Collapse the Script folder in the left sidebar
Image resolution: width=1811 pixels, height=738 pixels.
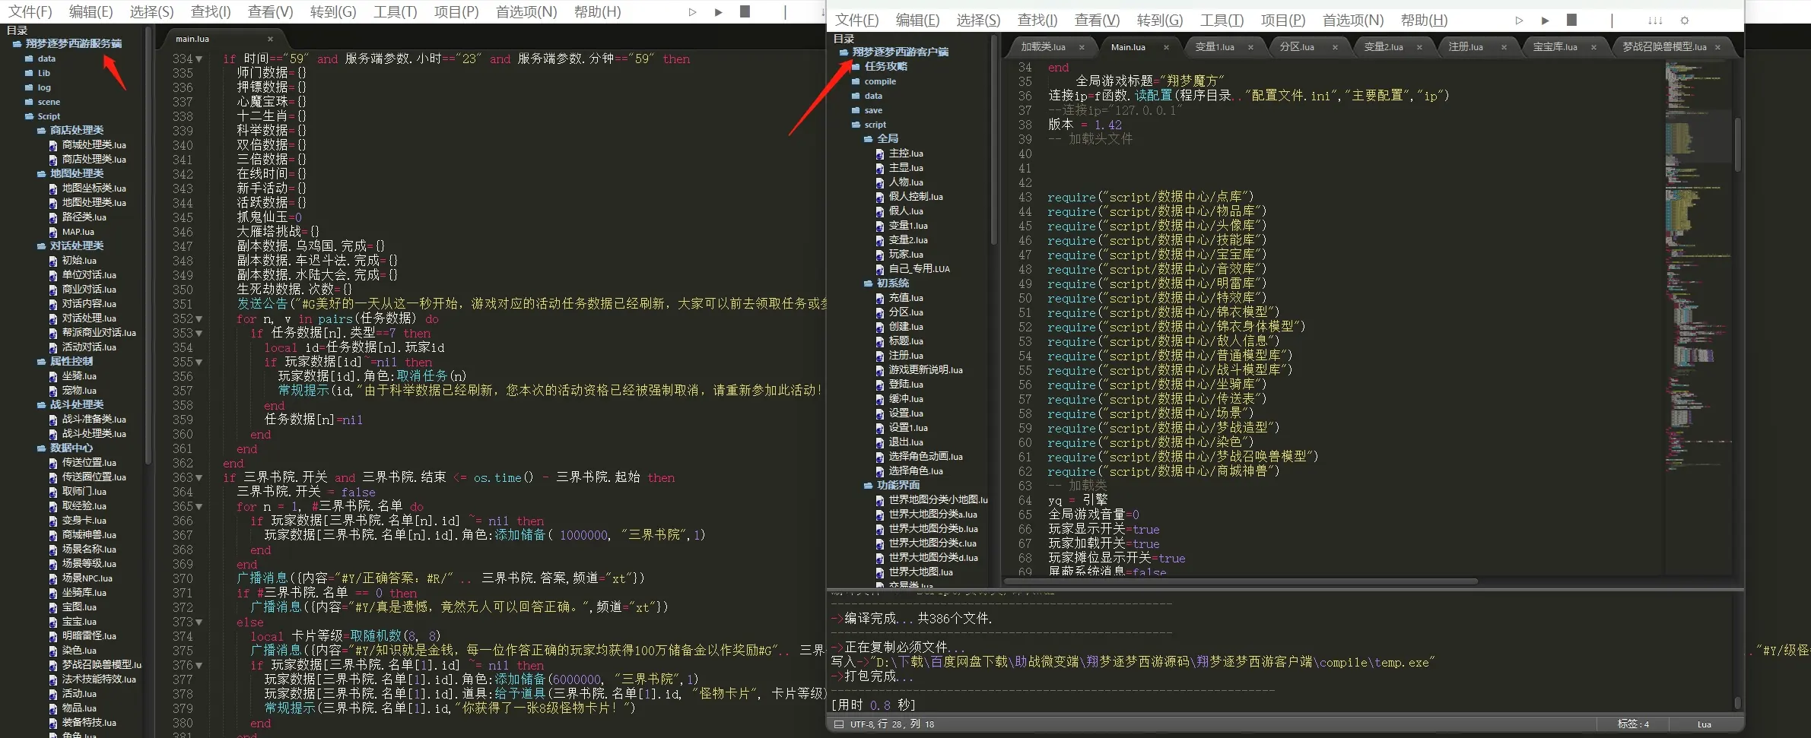tap(29, 116)
